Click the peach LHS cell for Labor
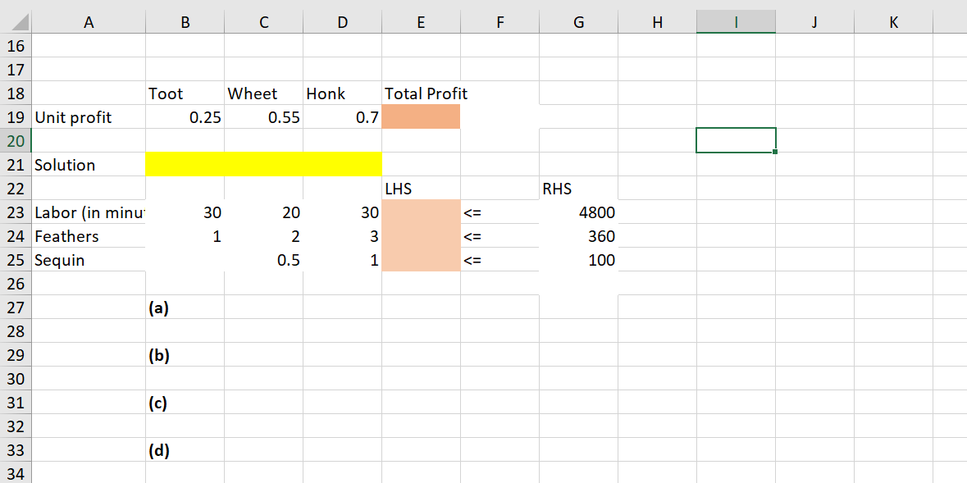967x483 pixels. [422, 212]
